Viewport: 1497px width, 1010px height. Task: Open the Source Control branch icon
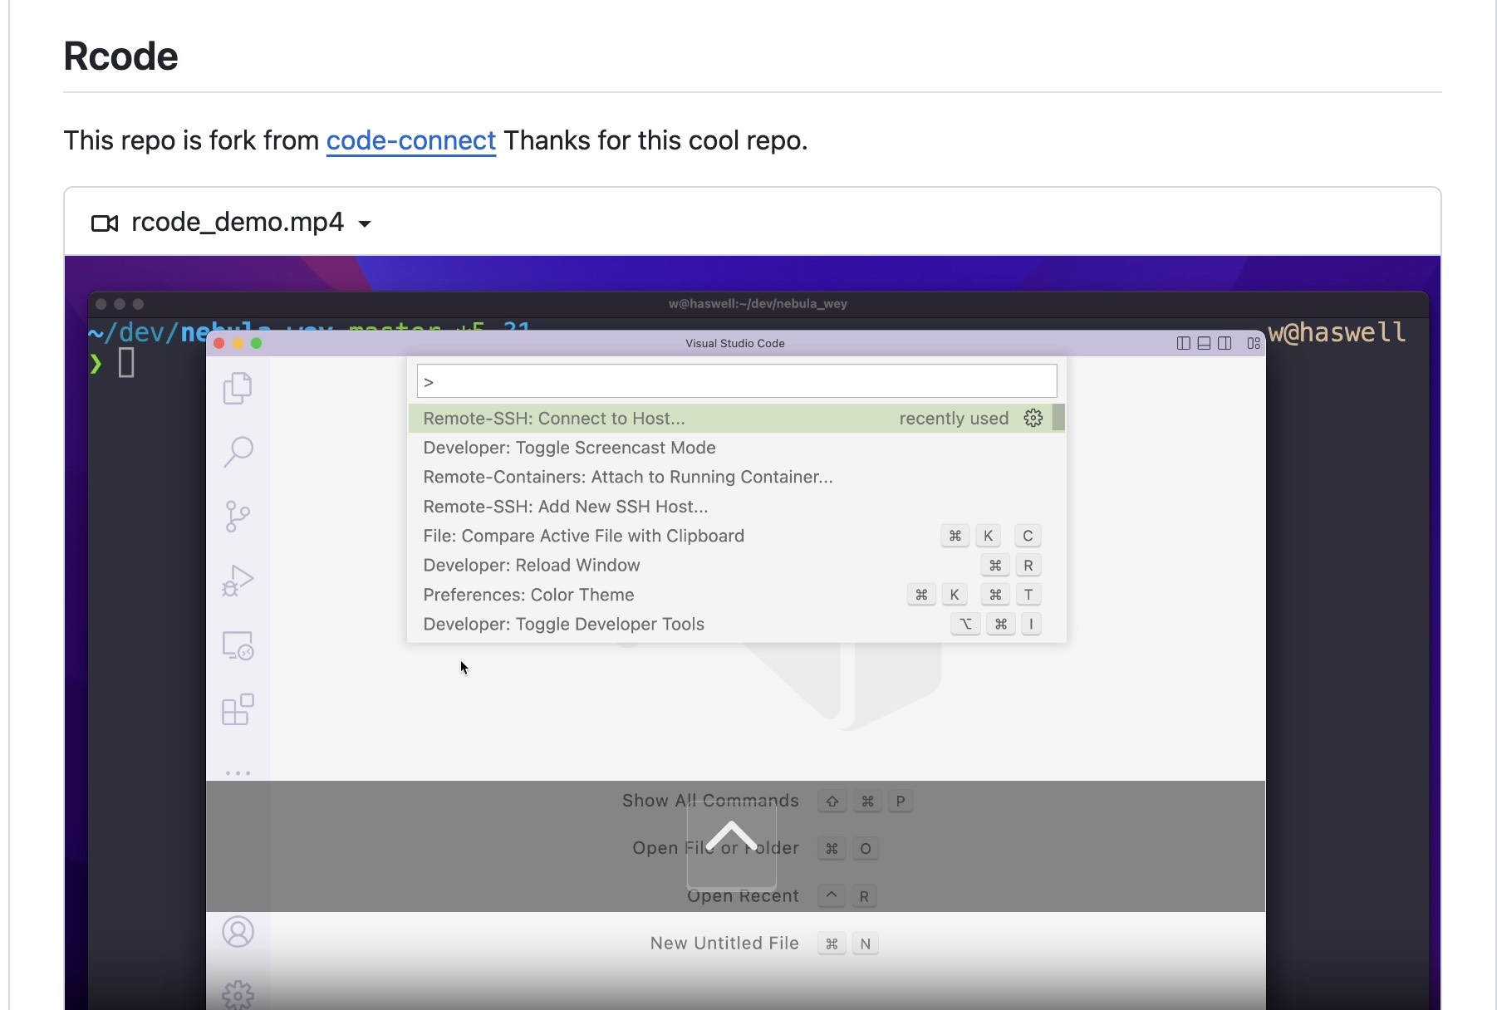(238, 516)
